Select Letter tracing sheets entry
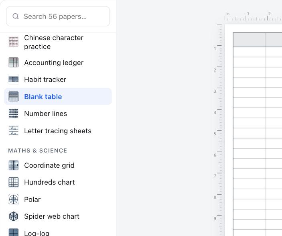 pos(58,131)
